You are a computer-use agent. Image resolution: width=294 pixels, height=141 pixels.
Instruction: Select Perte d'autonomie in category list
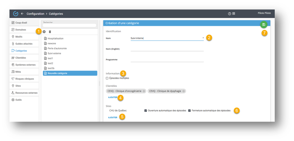pos(57,48)
